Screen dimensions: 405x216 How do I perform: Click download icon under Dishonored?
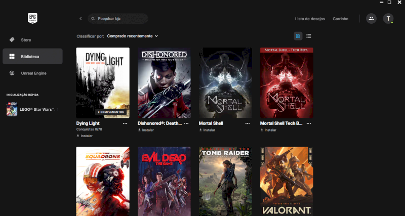click(139, 130)
